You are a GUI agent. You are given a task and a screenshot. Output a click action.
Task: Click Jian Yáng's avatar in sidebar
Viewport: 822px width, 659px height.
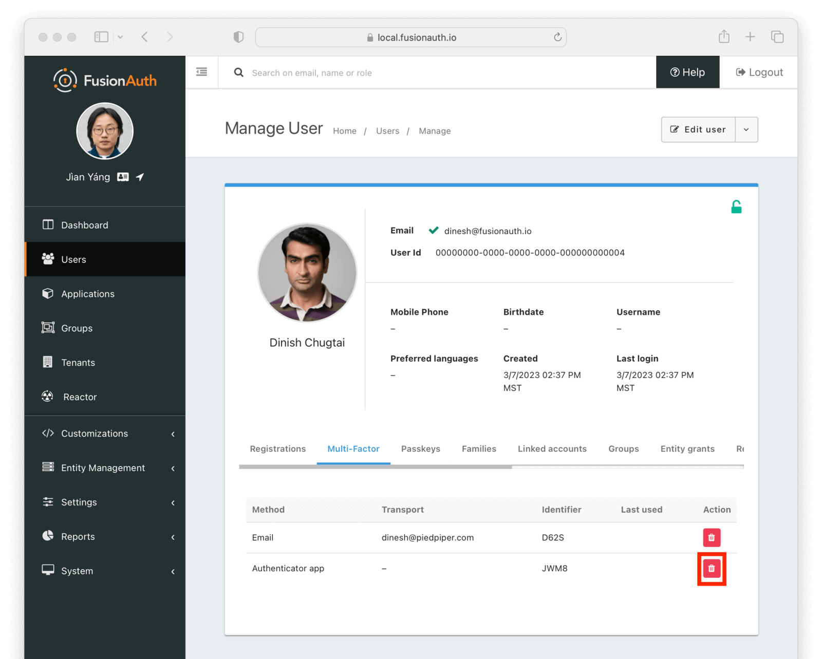[105, 131]
